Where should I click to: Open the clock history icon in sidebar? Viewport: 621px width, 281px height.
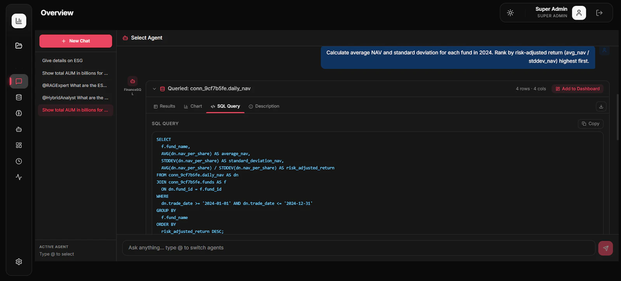click(x=19, y=161)
